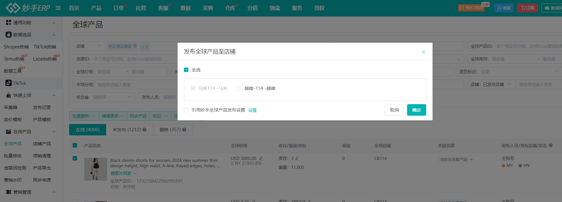Switch to the 未发布 (1212) tab

tap(129, 130)
